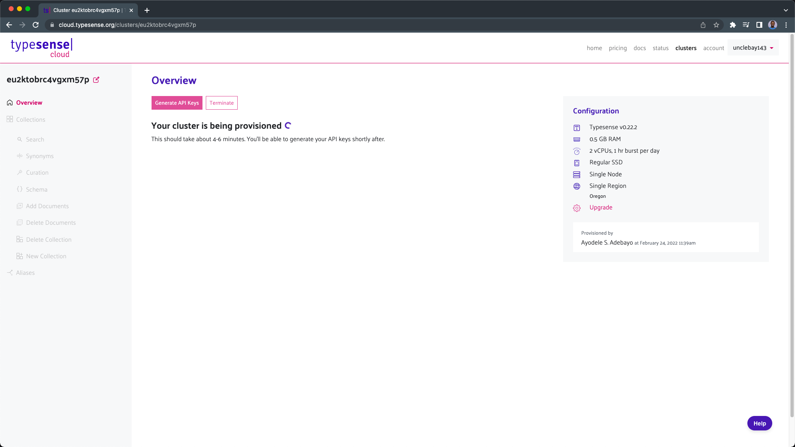The height and width of the screenshot is (447, 795).
Task: Click the browser share page icon
Action: 703,25
